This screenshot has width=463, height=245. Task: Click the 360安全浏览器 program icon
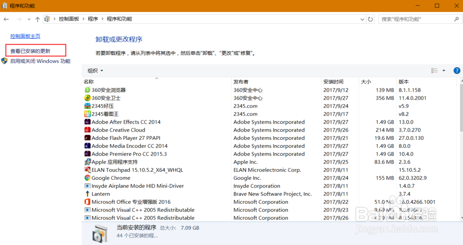88,90
